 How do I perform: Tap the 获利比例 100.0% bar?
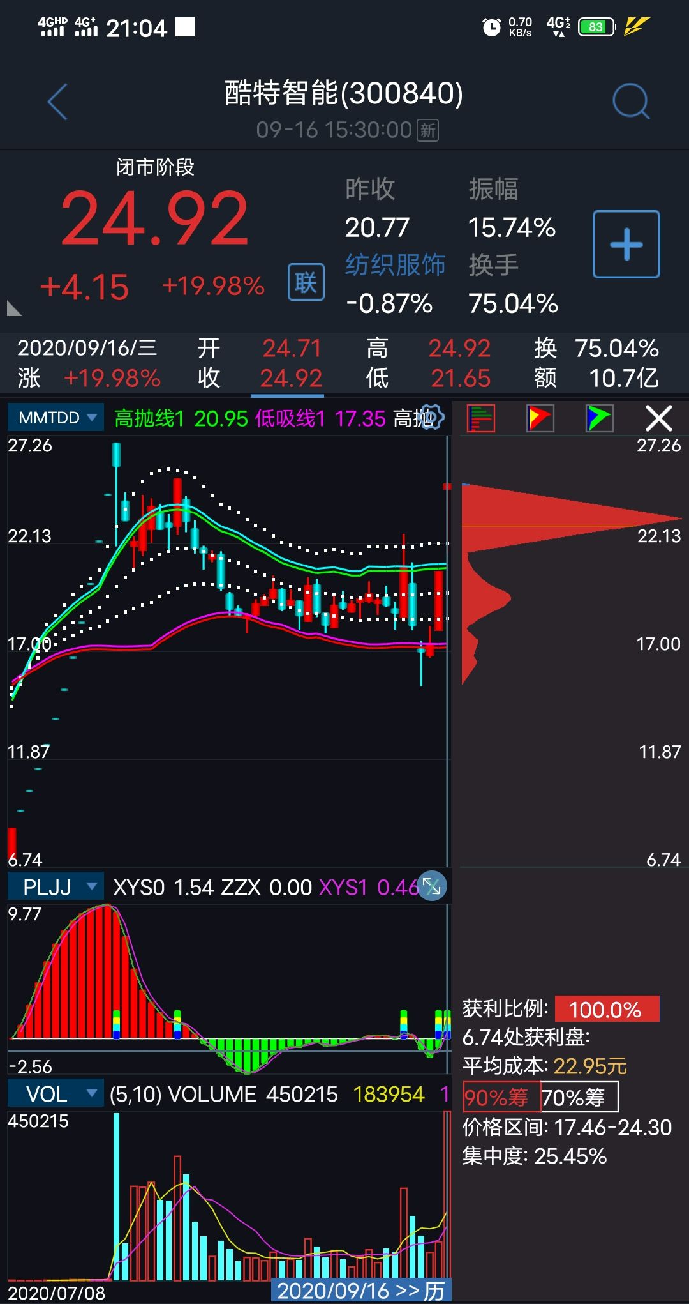click(607, 1009)
